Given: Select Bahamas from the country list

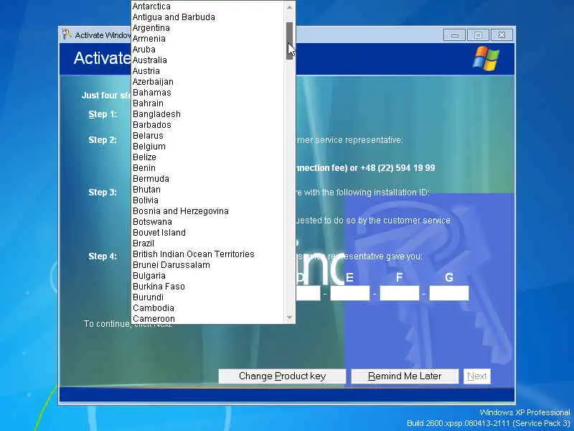Looking at the screenshot, I should (x=207, y=93).
